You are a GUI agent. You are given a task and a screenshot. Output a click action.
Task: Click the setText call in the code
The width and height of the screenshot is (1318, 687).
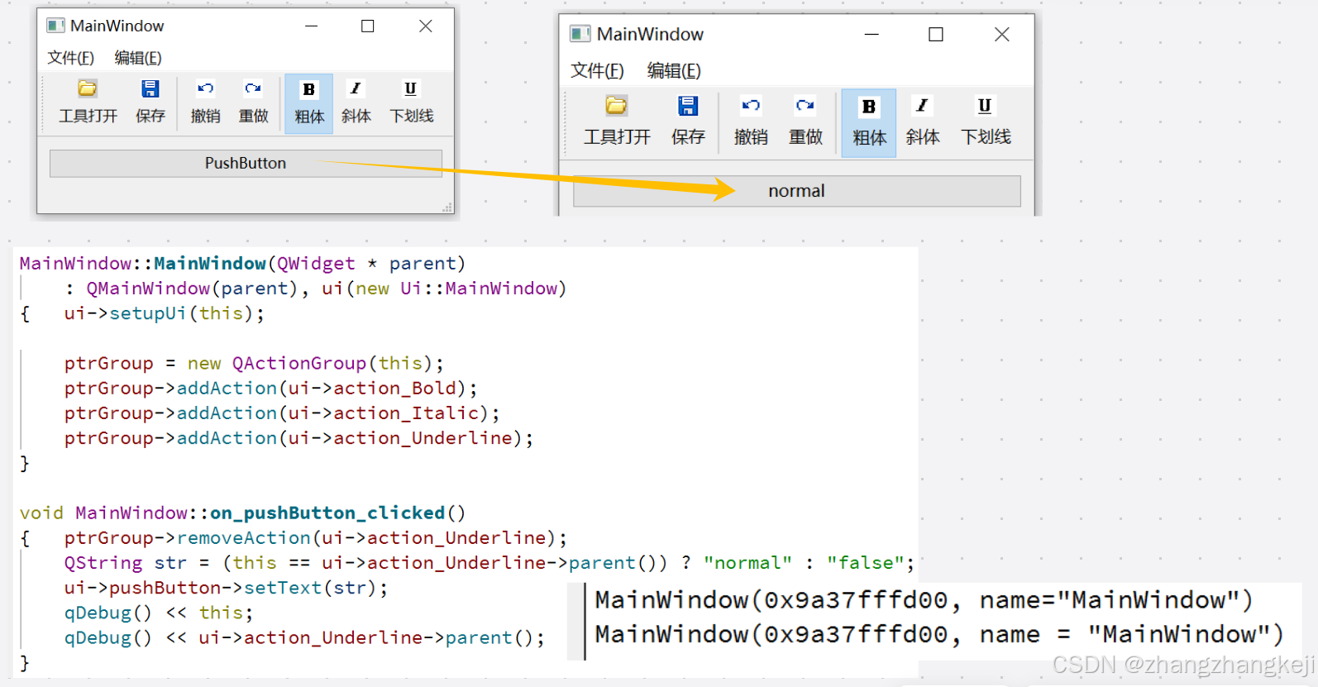pyautogui.click(x=283, y=588)
